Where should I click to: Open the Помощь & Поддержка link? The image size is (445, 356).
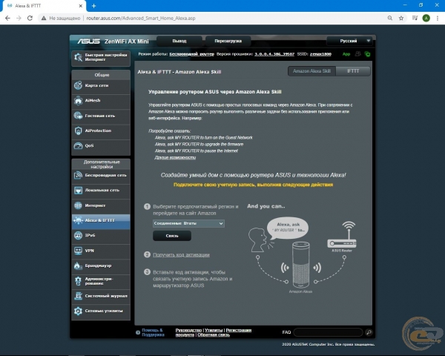[153, 332]
